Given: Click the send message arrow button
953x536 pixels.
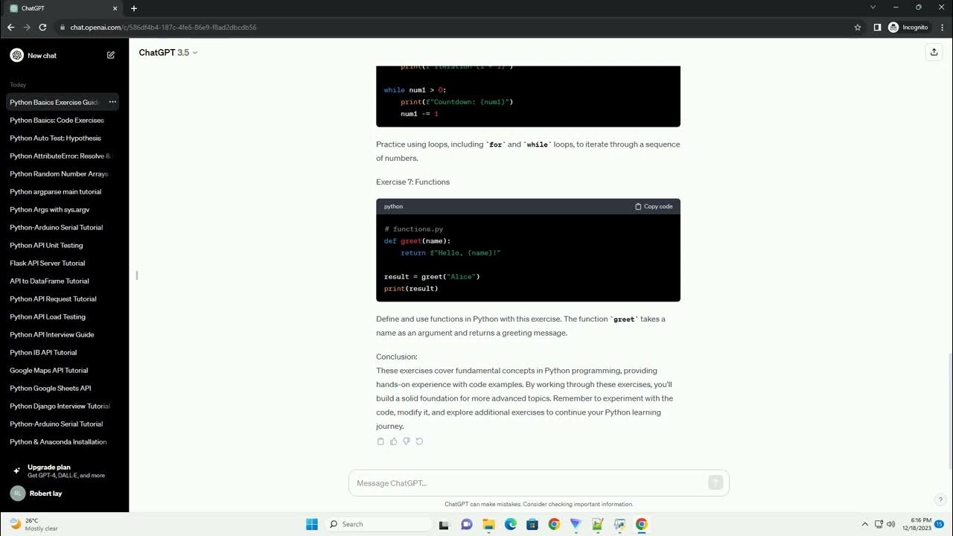Looking at the screenshot, I should coord(715,482).
